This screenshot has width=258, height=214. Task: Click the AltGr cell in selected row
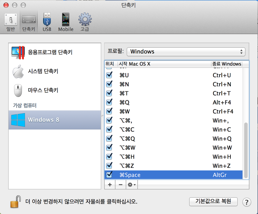coord(220,175)
